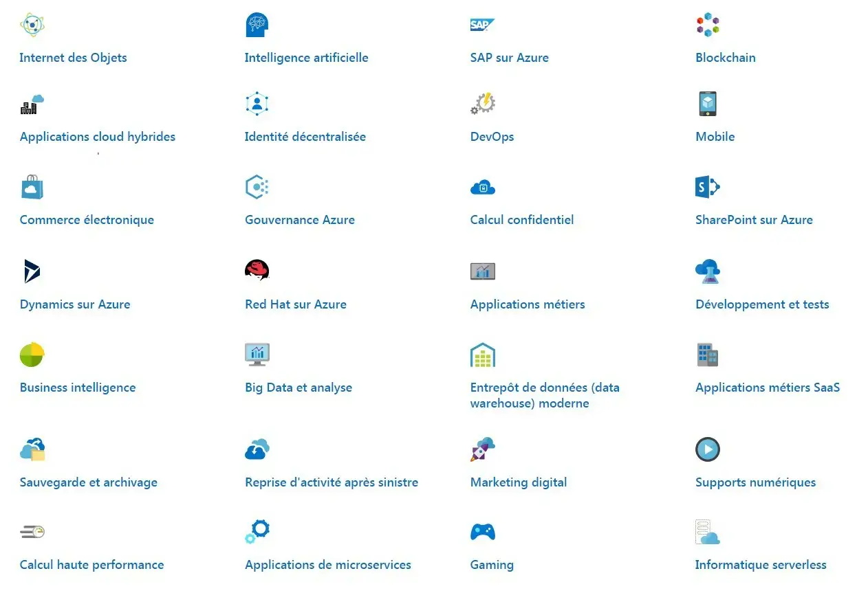Select the Gouvernance Azure hexagon icon
The height and width of the screenshot is (593, 857).
257,187
